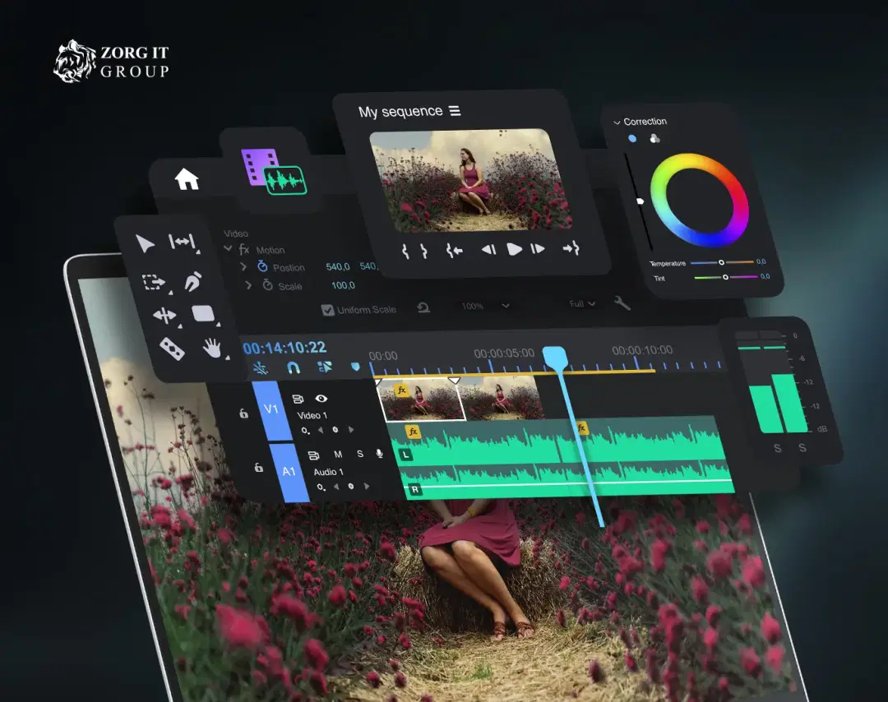Solo the Audio 1 track
Screen dimensions: 888x702
tap(359, 454)
